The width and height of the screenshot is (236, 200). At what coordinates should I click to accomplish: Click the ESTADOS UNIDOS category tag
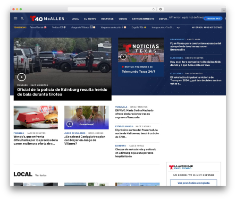(124, 126)
